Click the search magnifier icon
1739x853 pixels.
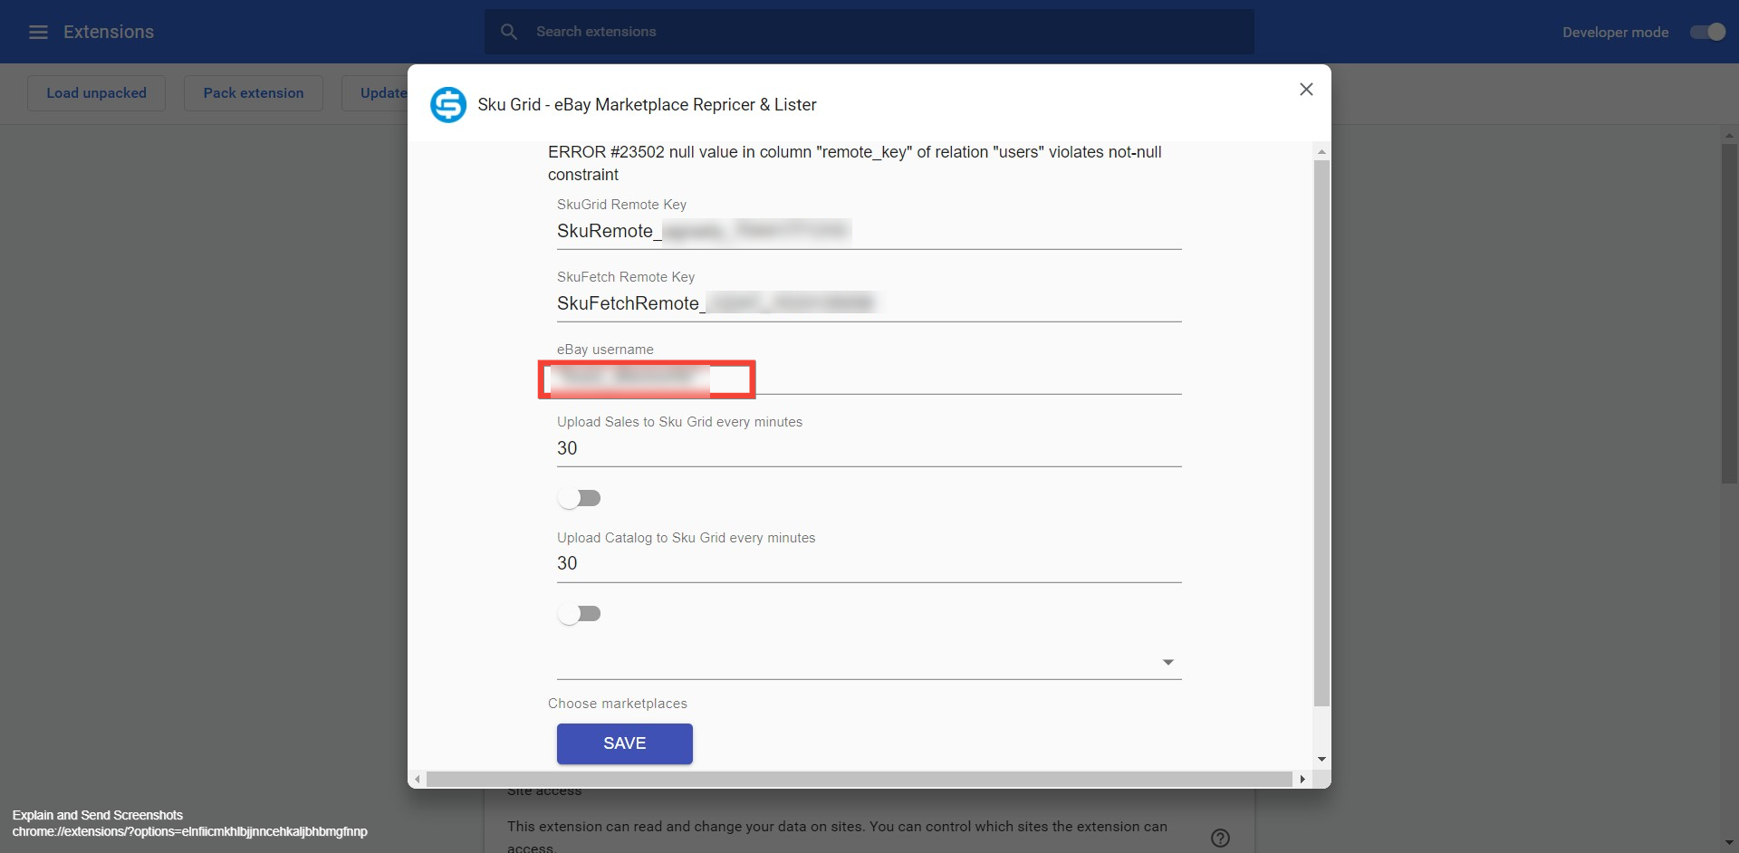[509, 32]
